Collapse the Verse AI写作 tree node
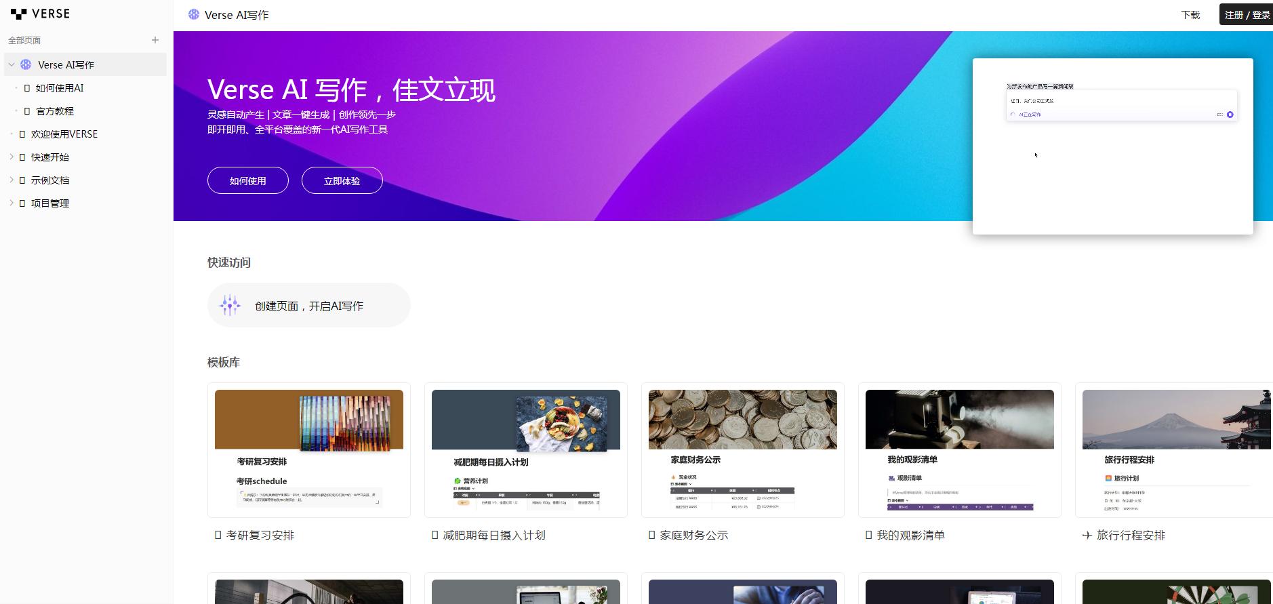 [12, 64]
